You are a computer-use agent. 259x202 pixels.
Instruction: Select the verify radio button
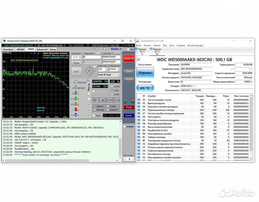pos(112,86)
